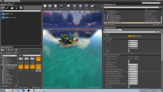The height and width of the screenshot is (92, 163).
Task: Set Mobility to Movable
Action: pyautogui.click(x=138, y=36)
